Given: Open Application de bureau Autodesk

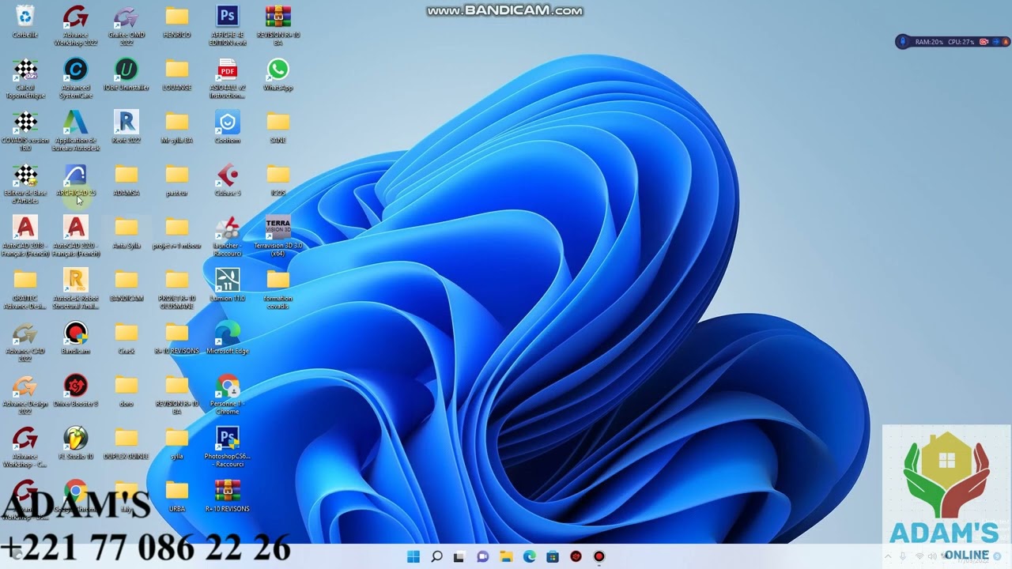Looking at the screenshot, I should pyautogui.click(x=76, y=131).
